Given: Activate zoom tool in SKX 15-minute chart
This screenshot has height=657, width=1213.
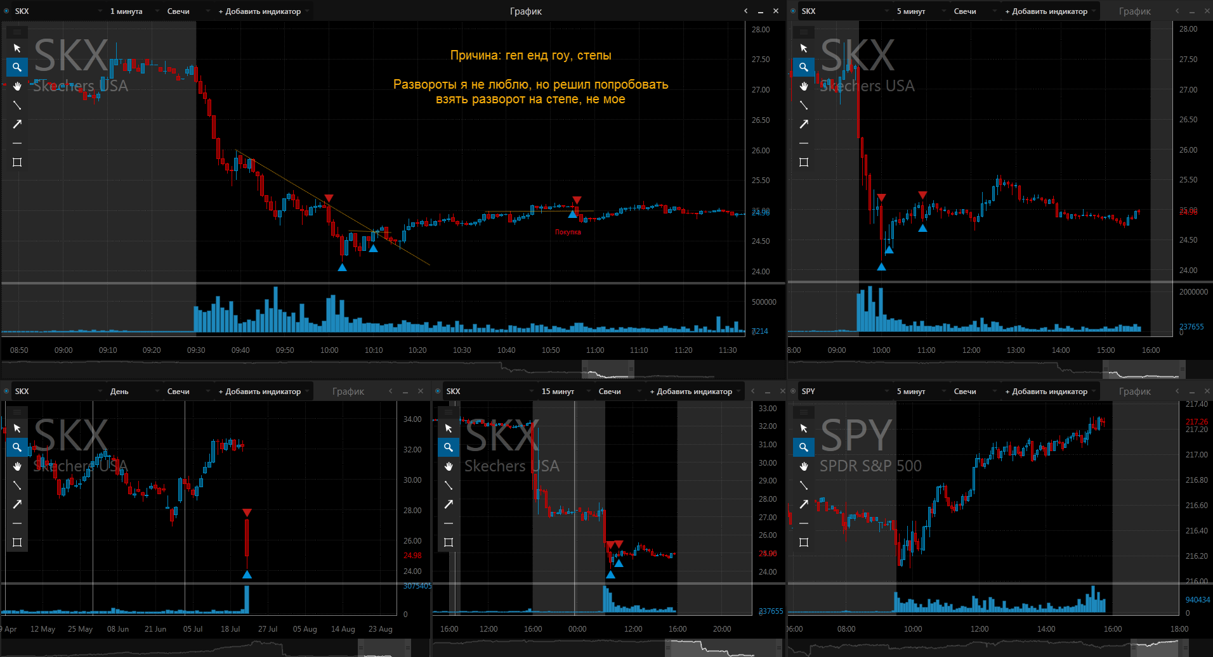Looking at the screenshot, I should pos(449,447).
